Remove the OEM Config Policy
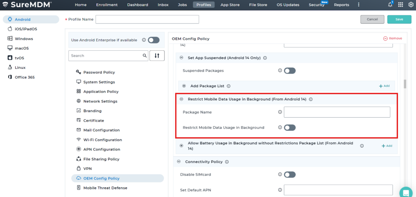The width and height of the screenshot is (416, 197). click(392, 39)
